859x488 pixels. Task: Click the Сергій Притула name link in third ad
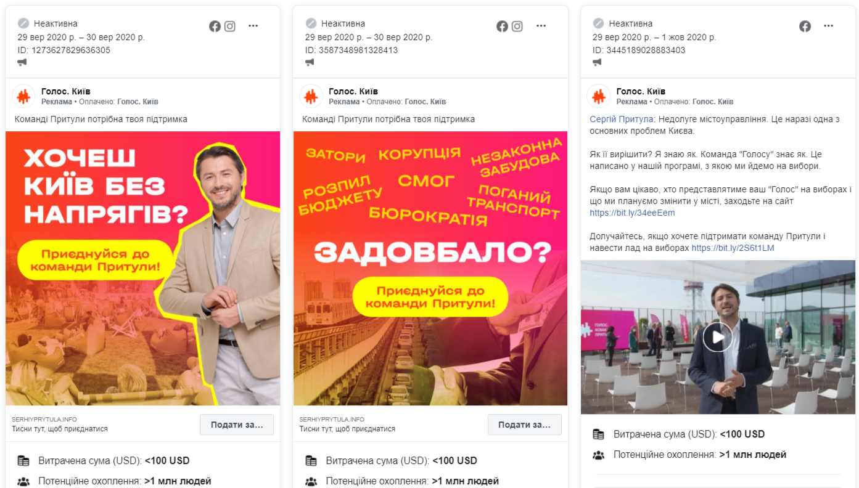pyautogui.click(x=622, y=119)
